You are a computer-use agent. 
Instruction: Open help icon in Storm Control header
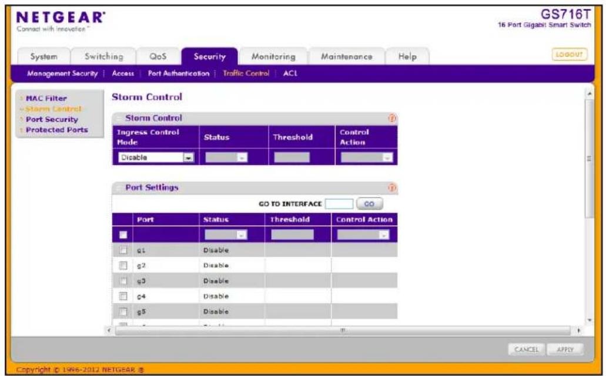tap(392, 118)
